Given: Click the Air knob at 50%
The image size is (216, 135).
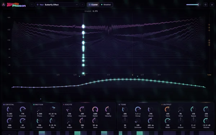Looking at the screenshot, I should pos(82,121).
